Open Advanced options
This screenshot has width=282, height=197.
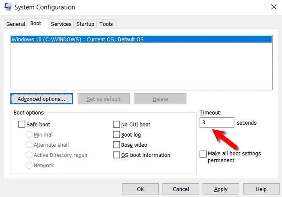[41, 98]
